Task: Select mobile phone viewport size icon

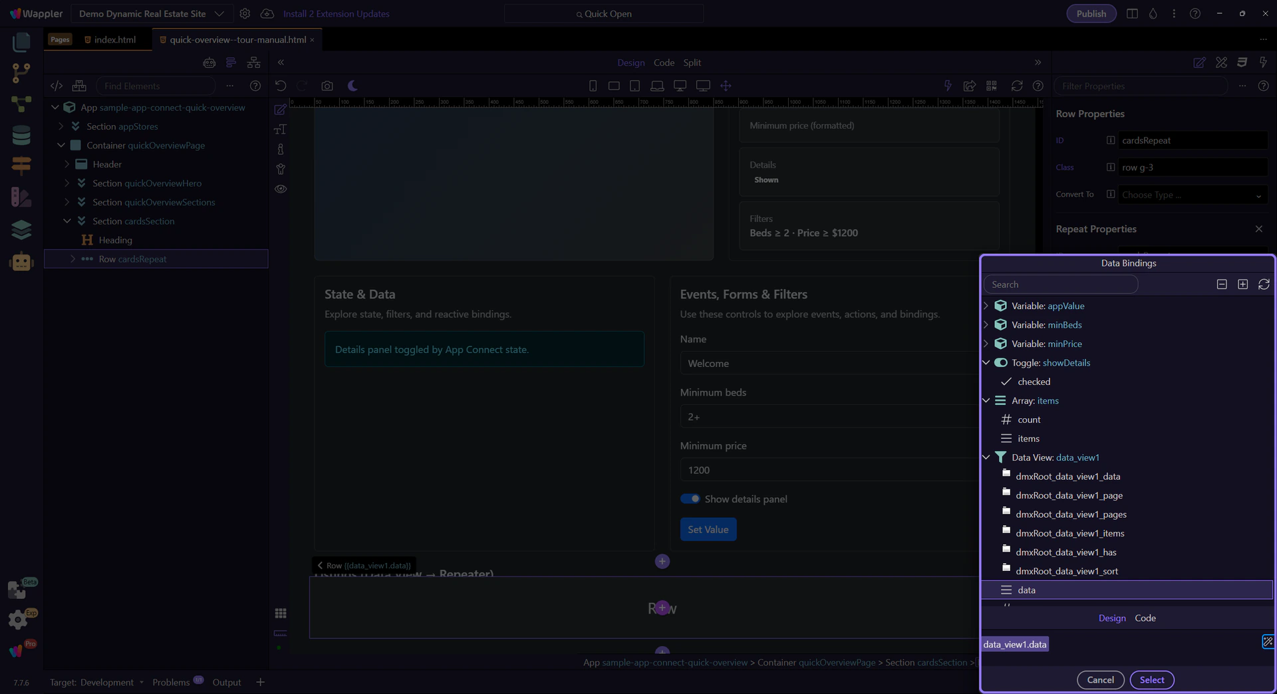Action: (x=593, y=86)
